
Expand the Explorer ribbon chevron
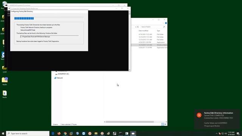[163, 23]
